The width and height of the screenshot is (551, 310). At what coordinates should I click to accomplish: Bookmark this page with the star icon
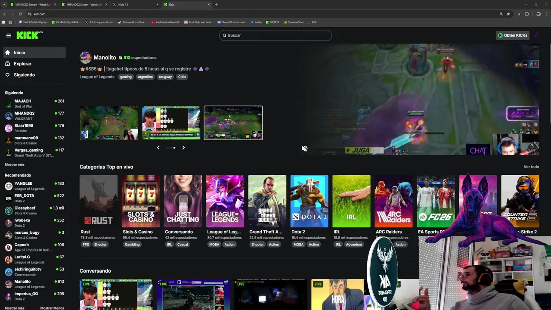point(508,14)
